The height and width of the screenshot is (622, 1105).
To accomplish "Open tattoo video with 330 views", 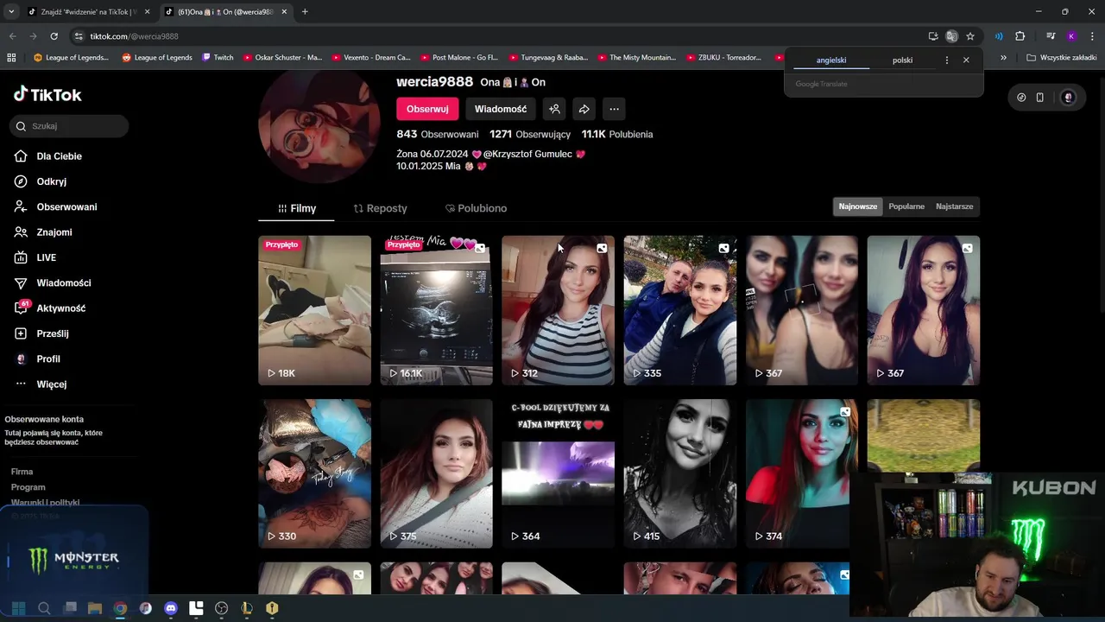I will click(314, 473).
